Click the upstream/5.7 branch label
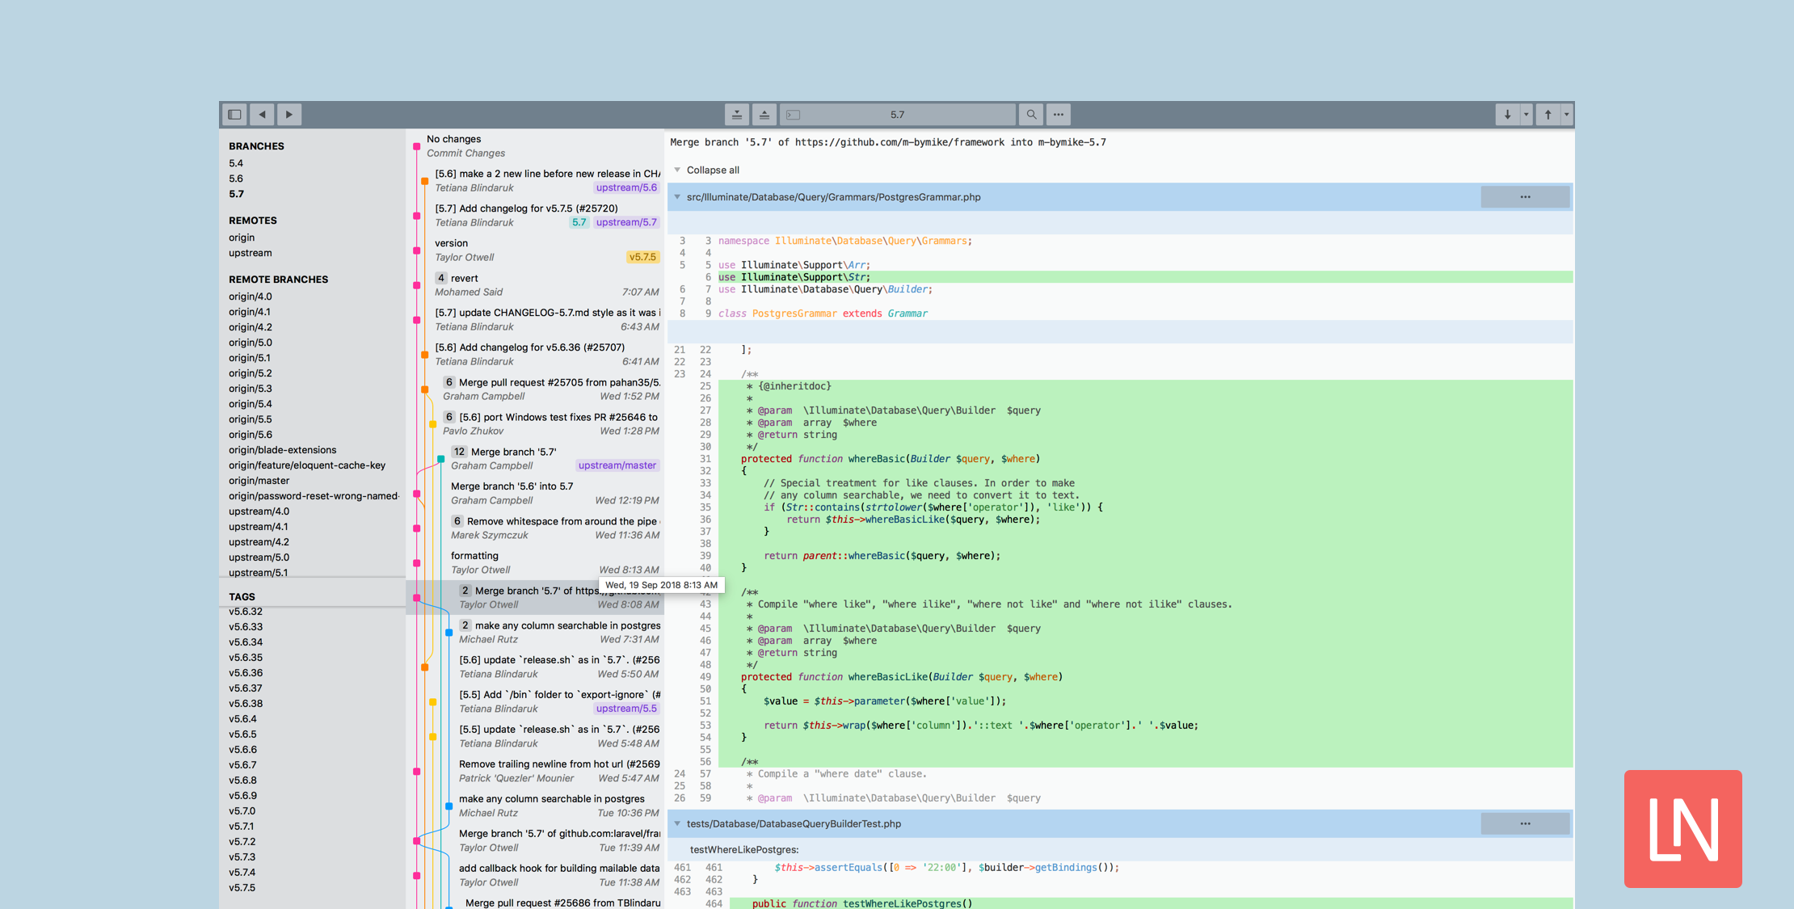This screenshot has width=1794, height=909. (x=626, y=223)
